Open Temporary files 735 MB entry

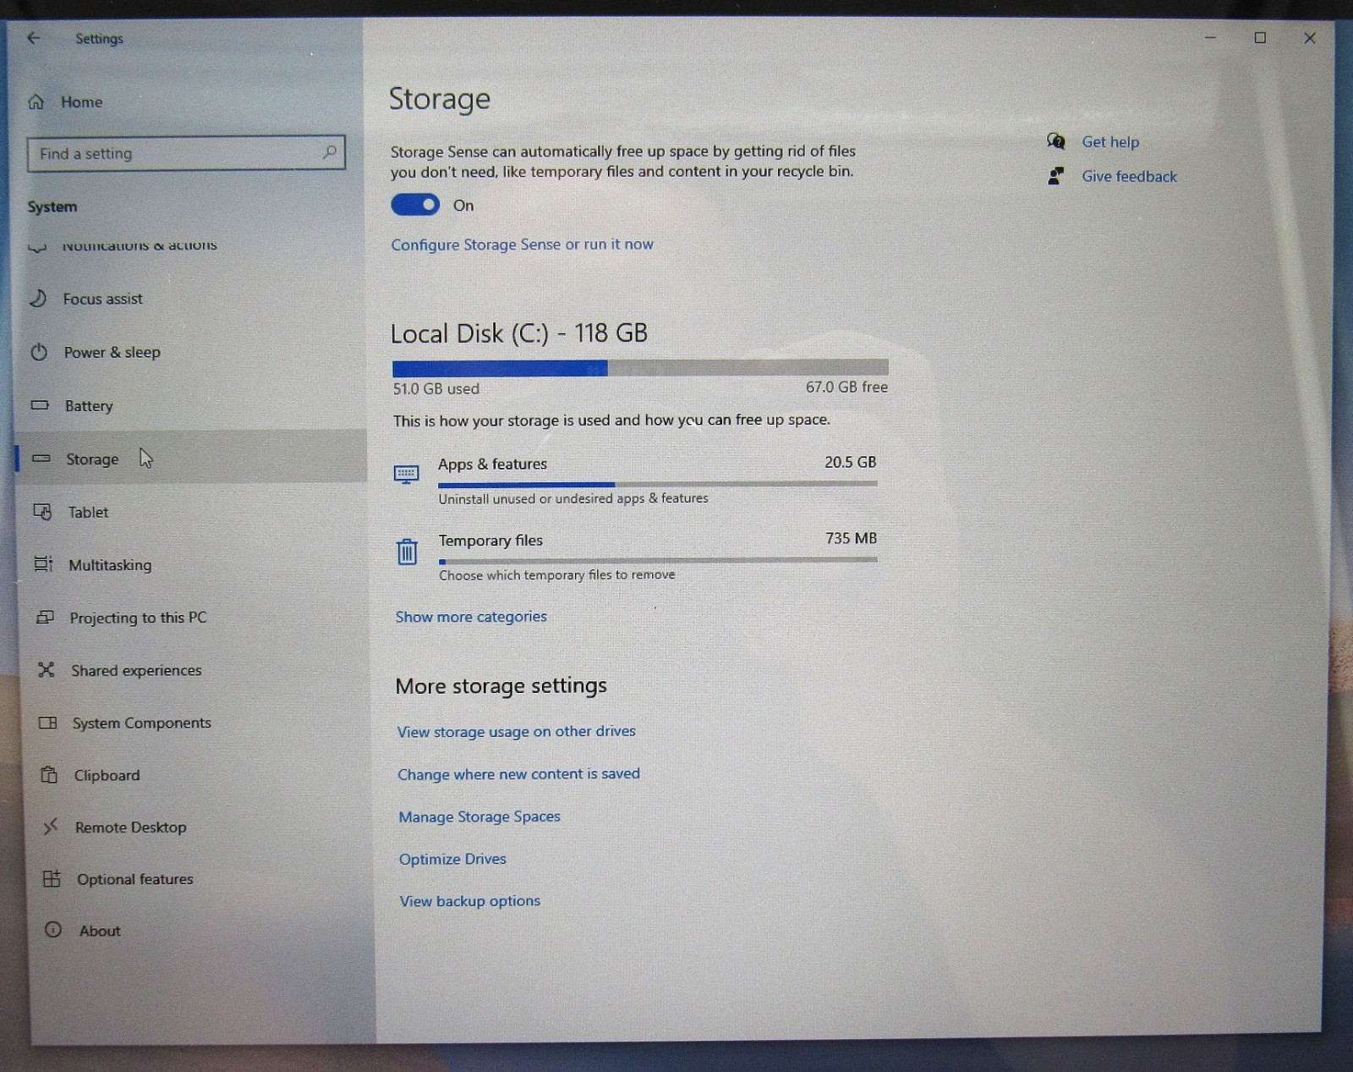636,556
